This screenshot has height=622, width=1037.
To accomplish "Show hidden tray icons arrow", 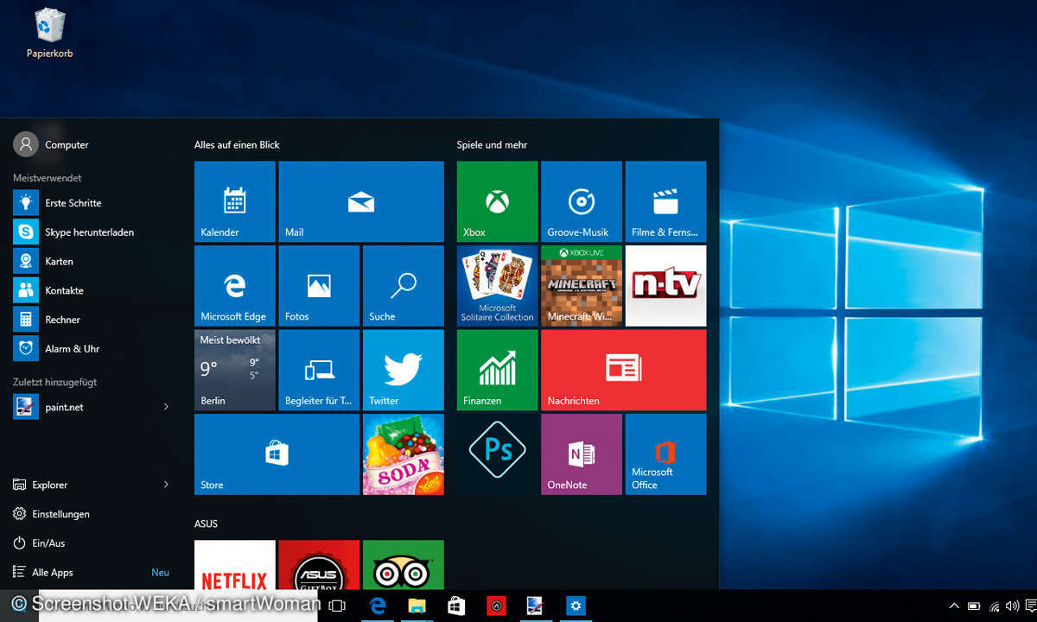I will (954, 606).
